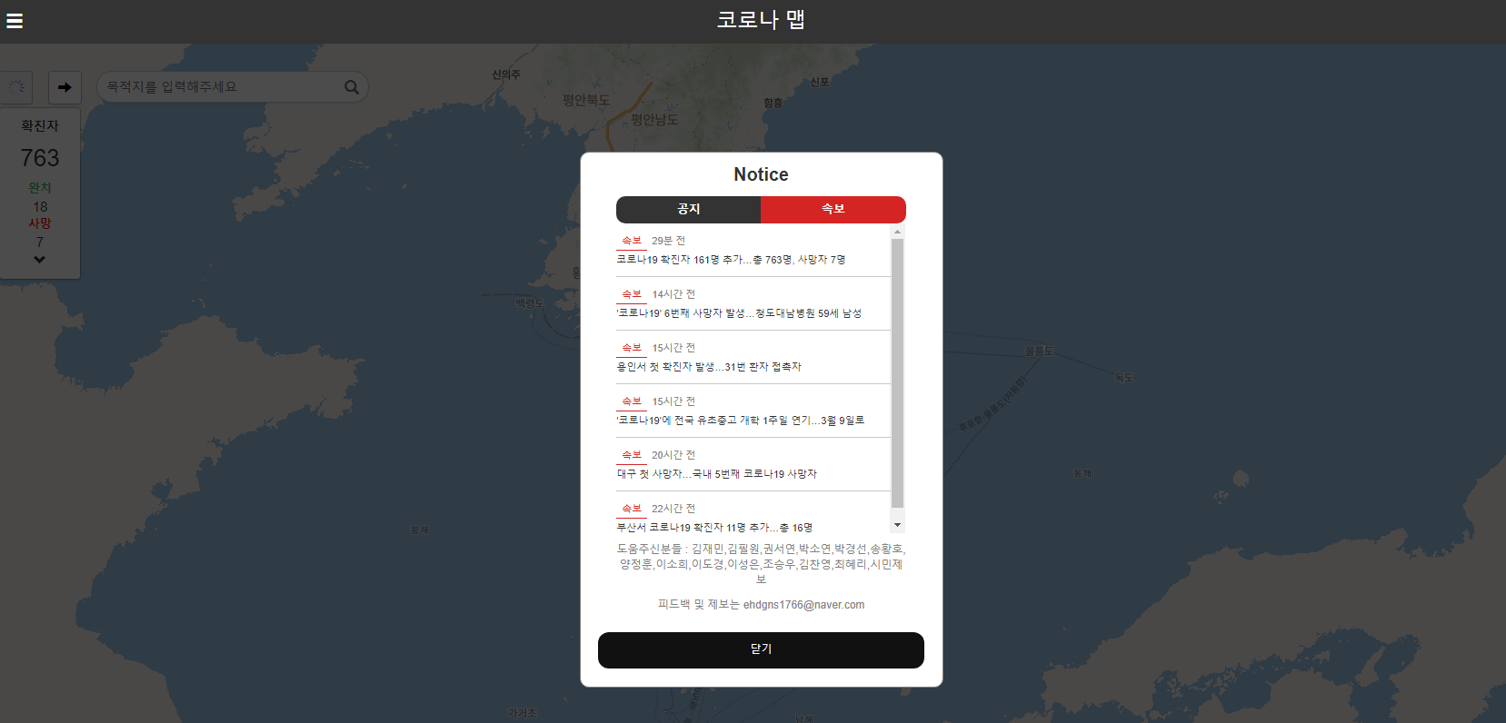The image size is (1506, 723).
Task: Open news about school opening delay 3월 9일
Action: [x=741, y=421]
